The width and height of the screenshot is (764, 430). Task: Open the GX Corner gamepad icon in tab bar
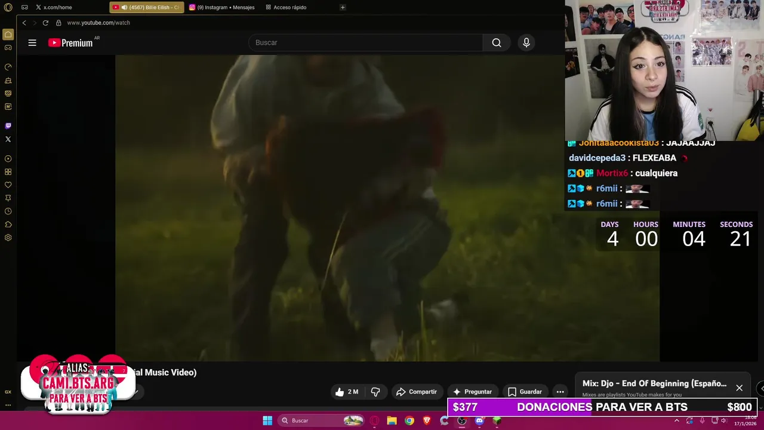pyautogui.click(x=24, y=7)
